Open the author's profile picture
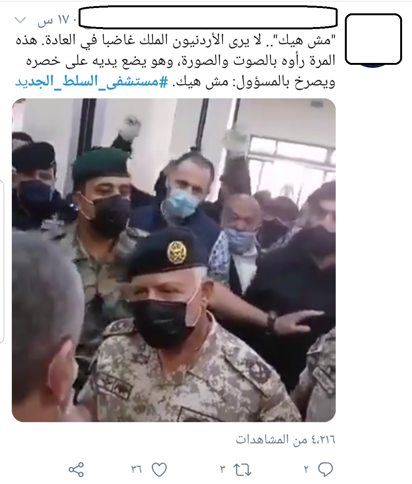412x484 pixels. 373,39
